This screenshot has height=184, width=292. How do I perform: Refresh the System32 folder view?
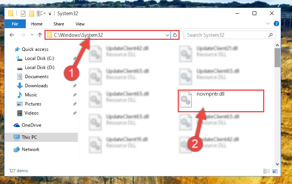click(x=175, y=35)
